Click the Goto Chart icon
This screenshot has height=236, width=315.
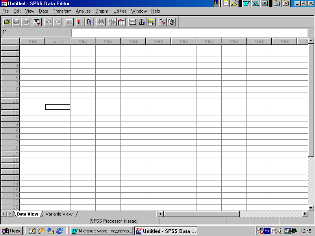69,22
